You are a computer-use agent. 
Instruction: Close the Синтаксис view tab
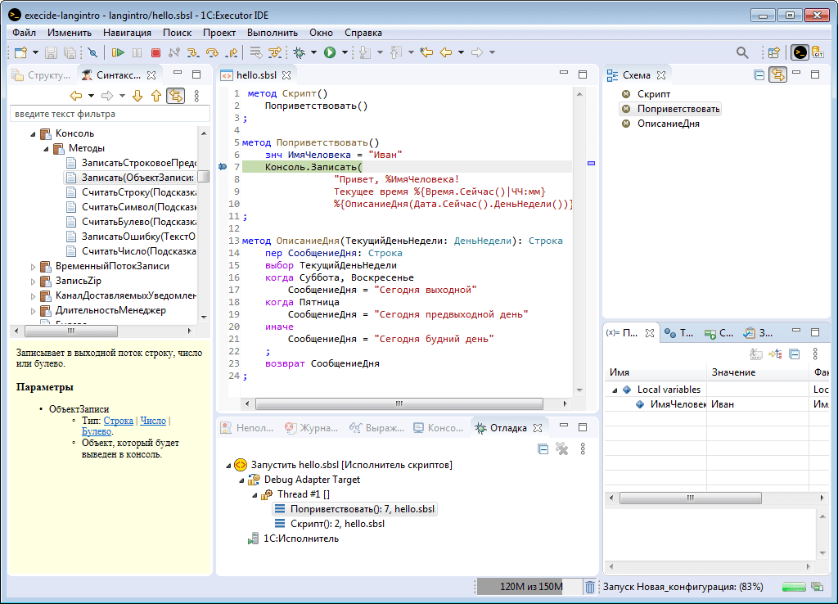(x=151, y=75)
